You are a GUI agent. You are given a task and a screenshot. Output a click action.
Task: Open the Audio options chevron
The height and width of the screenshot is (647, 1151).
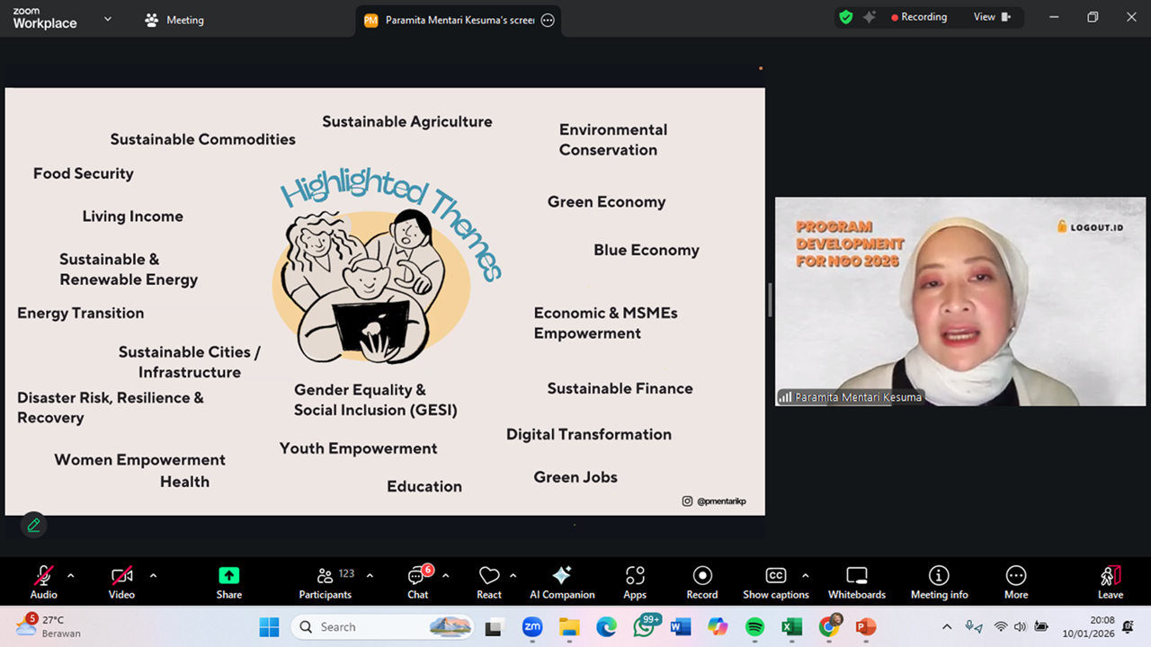tap(69, 576)
